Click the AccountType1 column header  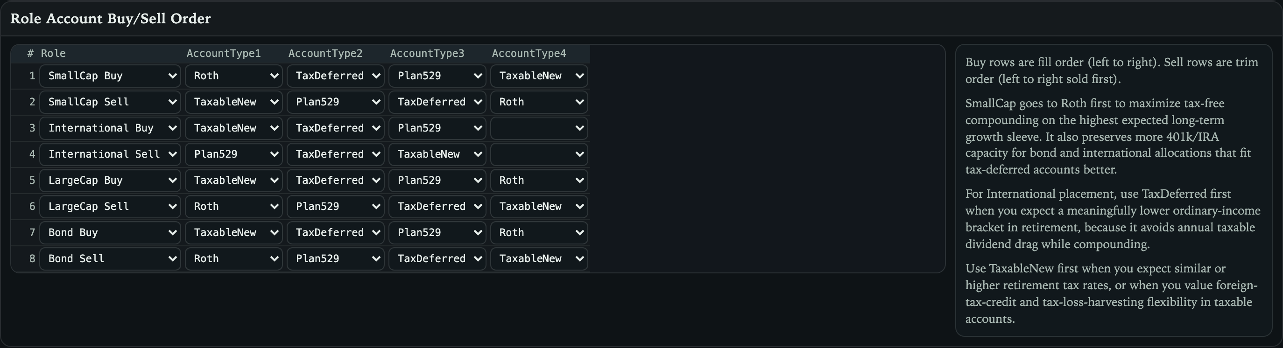pos(224,53)
